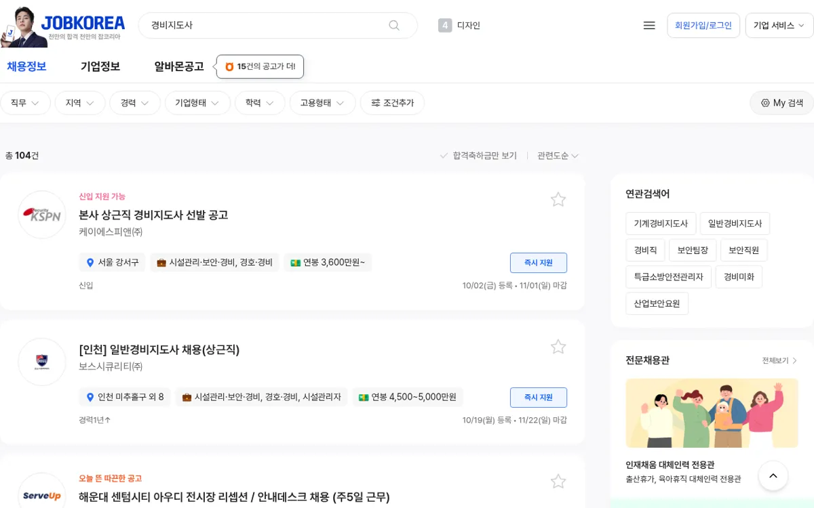Click the 조건추가 filter sliders button

(x=392, y=103)
